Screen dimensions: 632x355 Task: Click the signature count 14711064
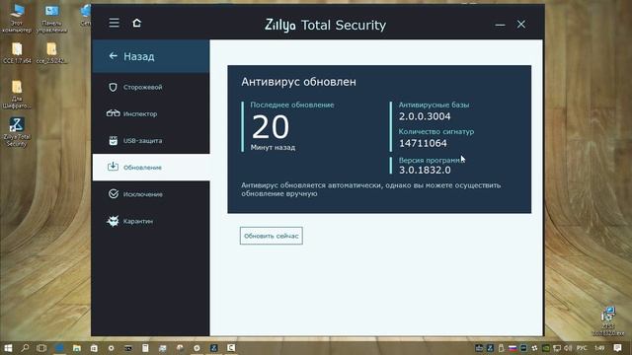coord(423,143)
